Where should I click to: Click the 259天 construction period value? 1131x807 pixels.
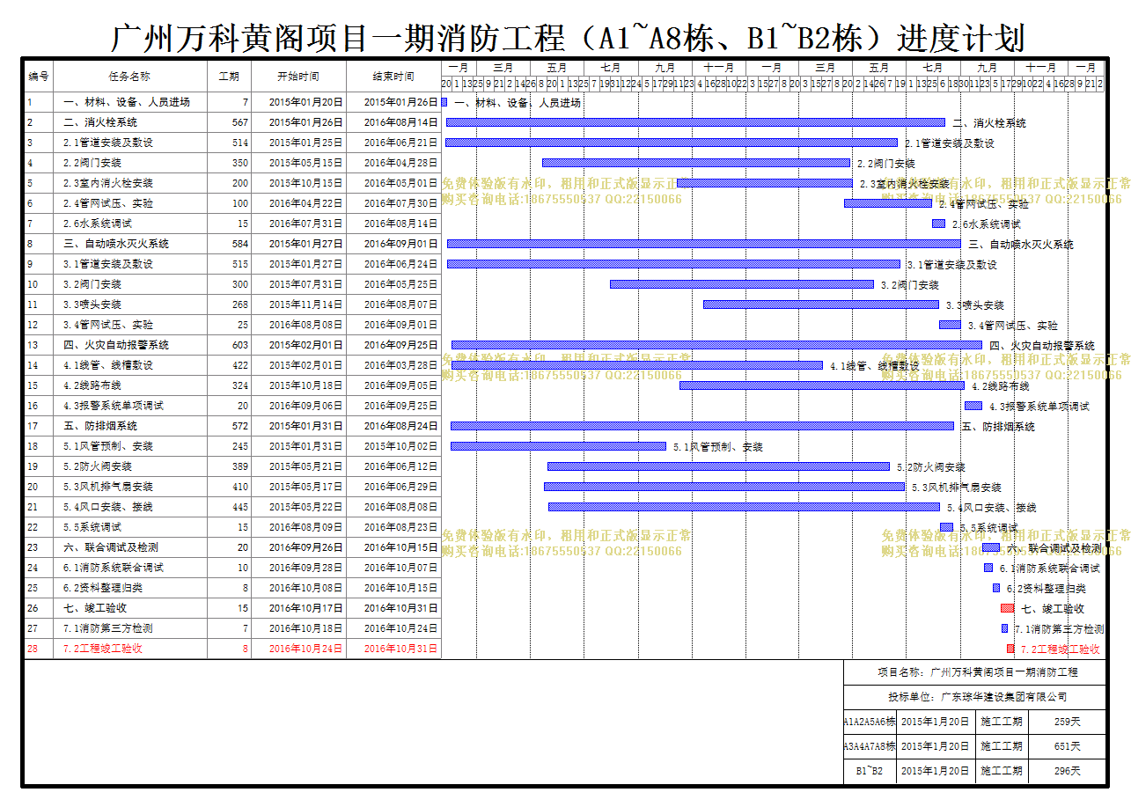[1067, 722]
